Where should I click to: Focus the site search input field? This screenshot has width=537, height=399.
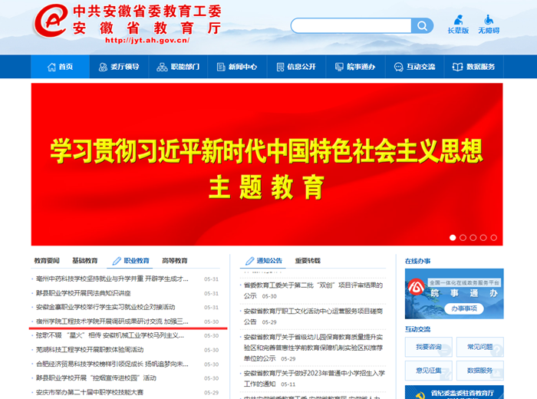point(351,26)
